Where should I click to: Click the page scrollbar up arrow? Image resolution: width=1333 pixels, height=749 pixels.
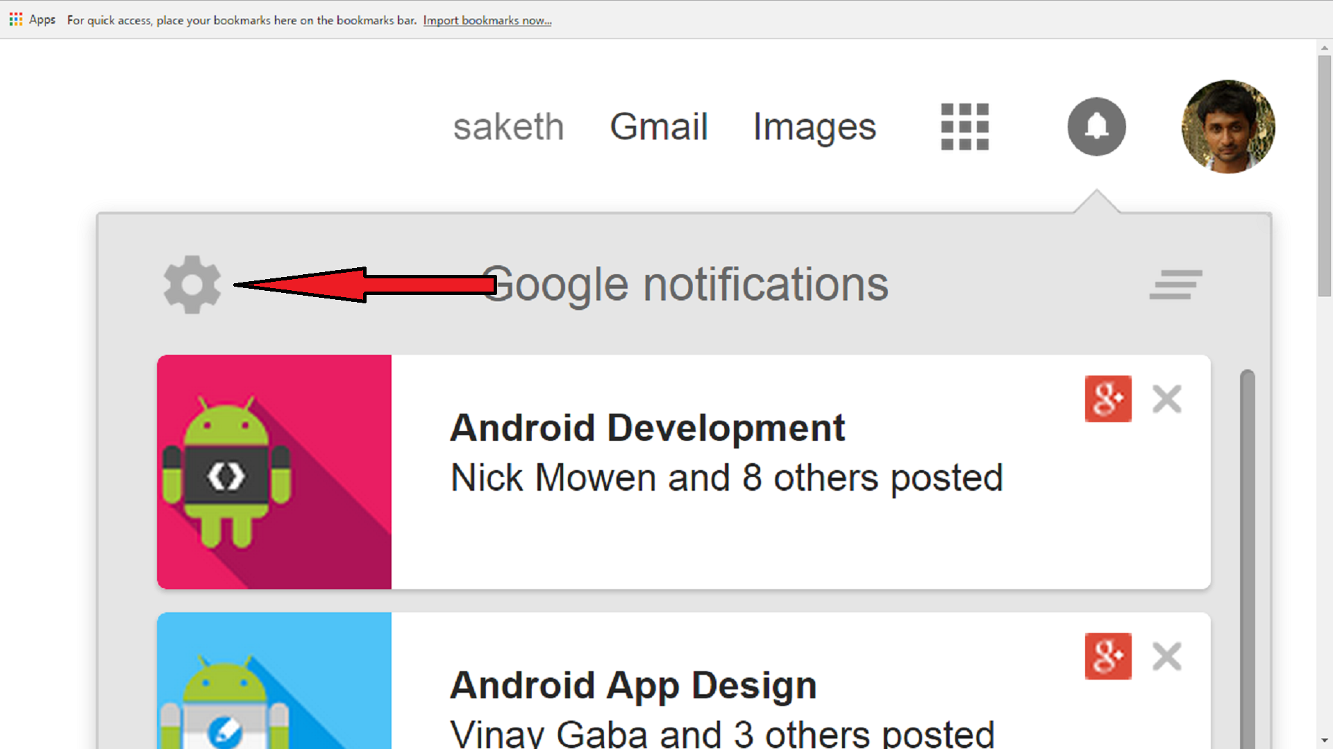[x=1325, y=48]
